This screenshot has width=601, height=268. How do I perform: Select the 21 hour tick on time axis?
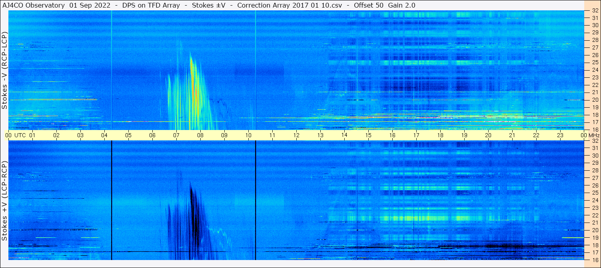(512, 135)
